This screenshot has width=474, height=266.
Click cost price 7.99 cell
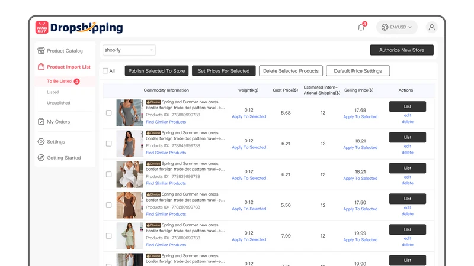(286, 236)
